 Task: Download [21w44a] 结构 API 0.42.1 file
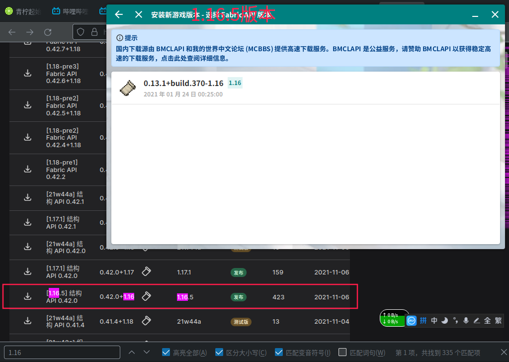coord(28,198)
